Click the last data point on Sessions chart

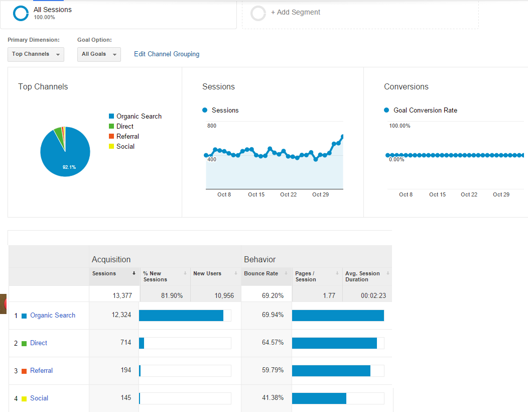[x=342, y=137]
